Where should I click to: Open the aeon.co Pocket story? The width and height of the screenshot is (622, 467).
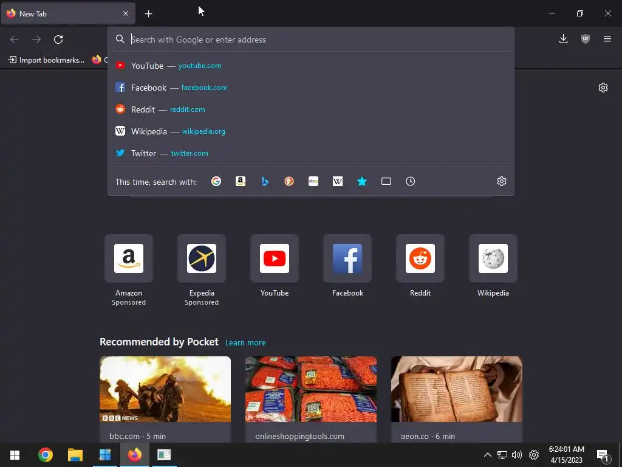[x=457, y=399]
